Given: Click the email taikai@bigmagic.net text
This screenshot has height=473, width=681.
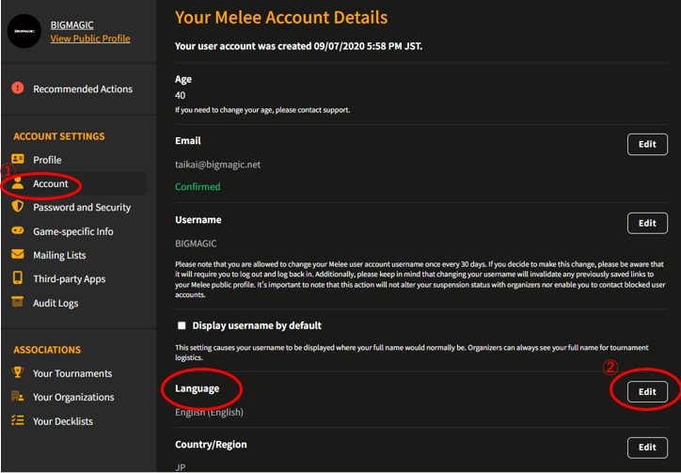Looking at the screenshot, I should (x=217, y=166).
